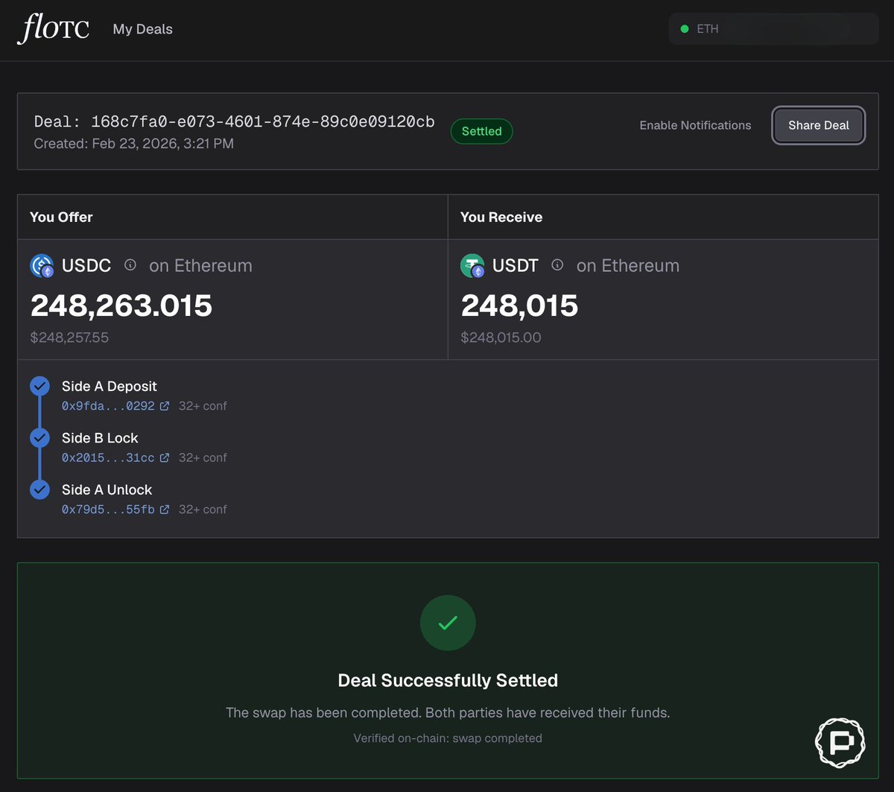
Task: Click the You Receive header
Action: [x=501, y=217]
